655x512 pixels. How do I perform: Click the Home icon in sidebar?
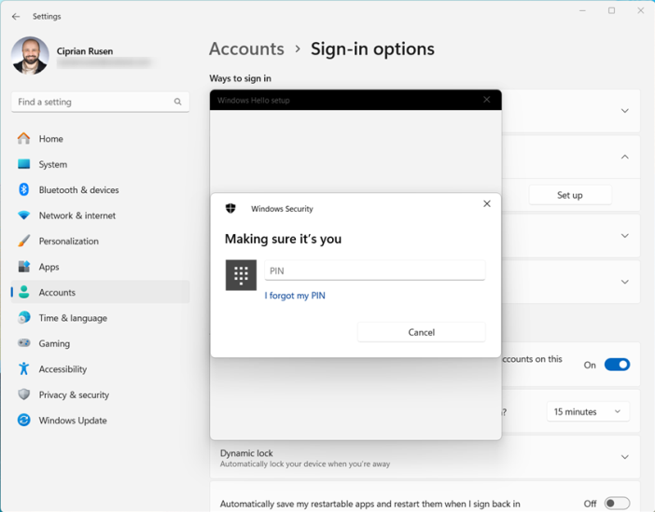point(24,139)
